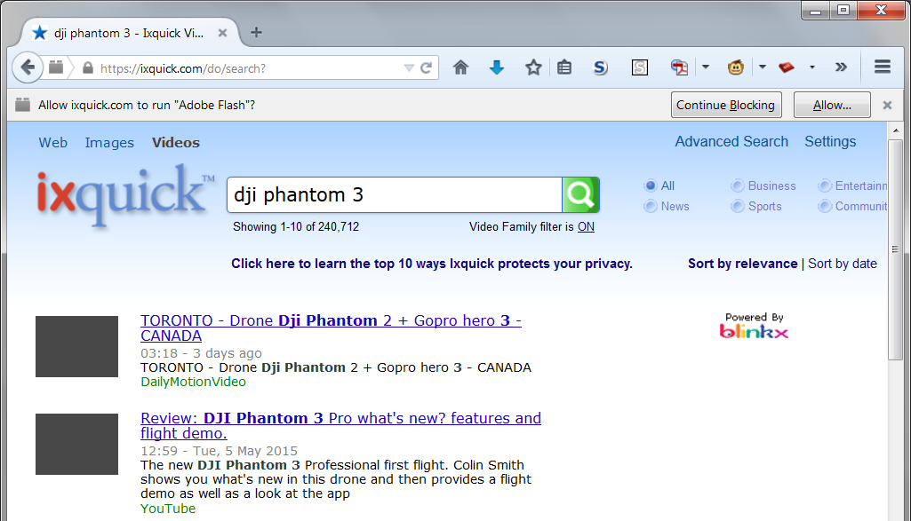The width and height of the screenshot is (911, 521).
Task: Expand the red tag extension dropdown arrow
Action: pyautogui.click(x=812, y=67)
